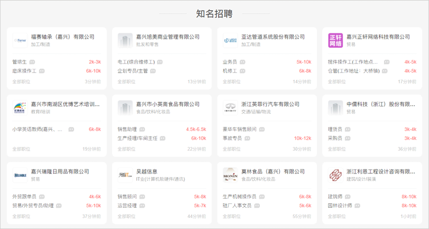
Task: Click the MONIN logo for 莫林食品
Action: (230, 175)
